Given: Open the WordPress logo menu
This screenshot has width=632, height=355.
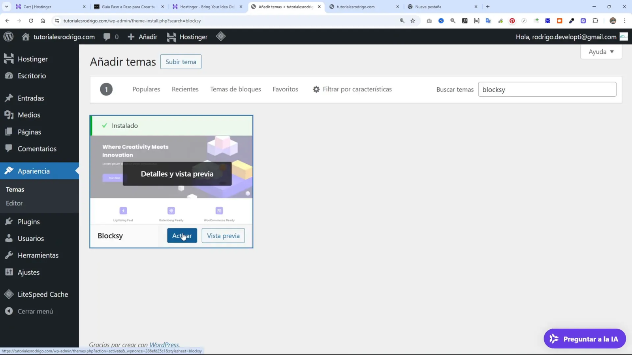Looking at the screenshot, I should point(8,37).
